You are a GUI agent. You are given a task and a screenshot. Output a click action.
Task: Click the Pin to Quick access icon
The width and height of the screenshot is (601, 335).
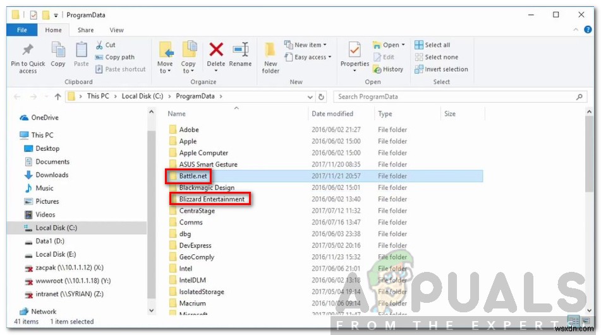pos(28,50)
